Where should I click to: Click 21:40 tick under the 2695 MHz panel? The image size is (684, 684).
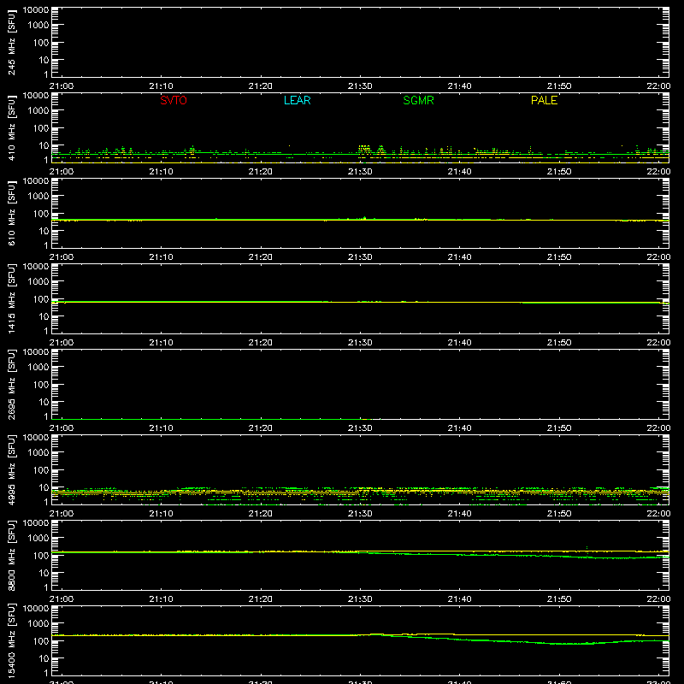[459, 428]
